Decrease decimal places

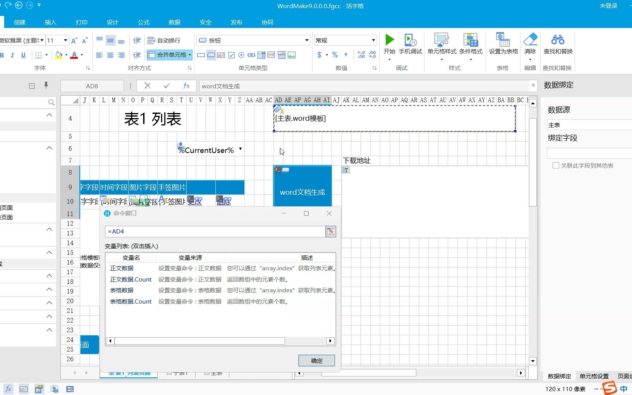pyautogui.click(x=372, y=55)
